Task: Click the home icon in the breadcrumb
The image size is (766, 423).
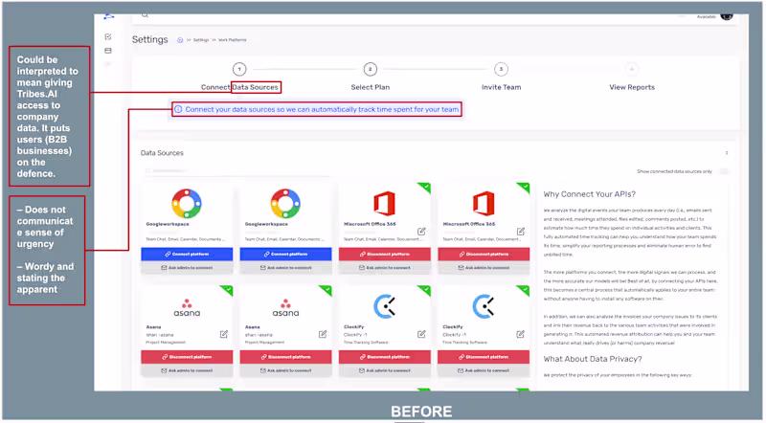Action: pos(180,40)
